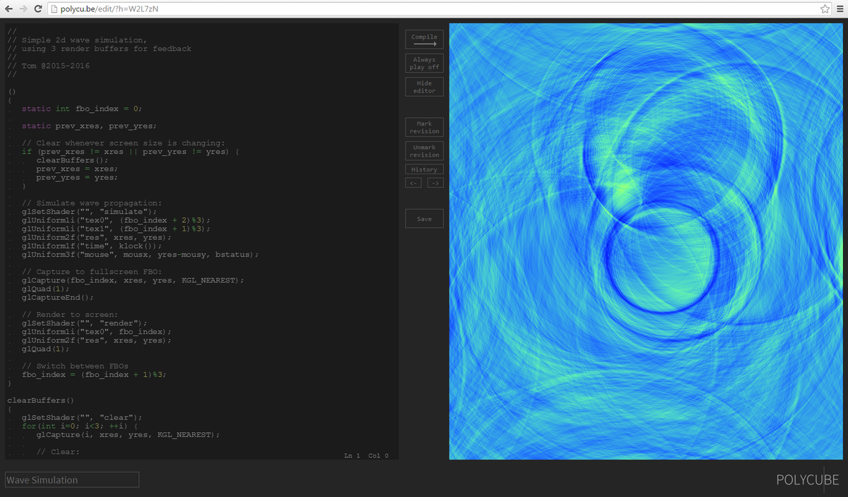Click the 'clearBuffers();' call inside the if block
848x497 pixels.
73,160
